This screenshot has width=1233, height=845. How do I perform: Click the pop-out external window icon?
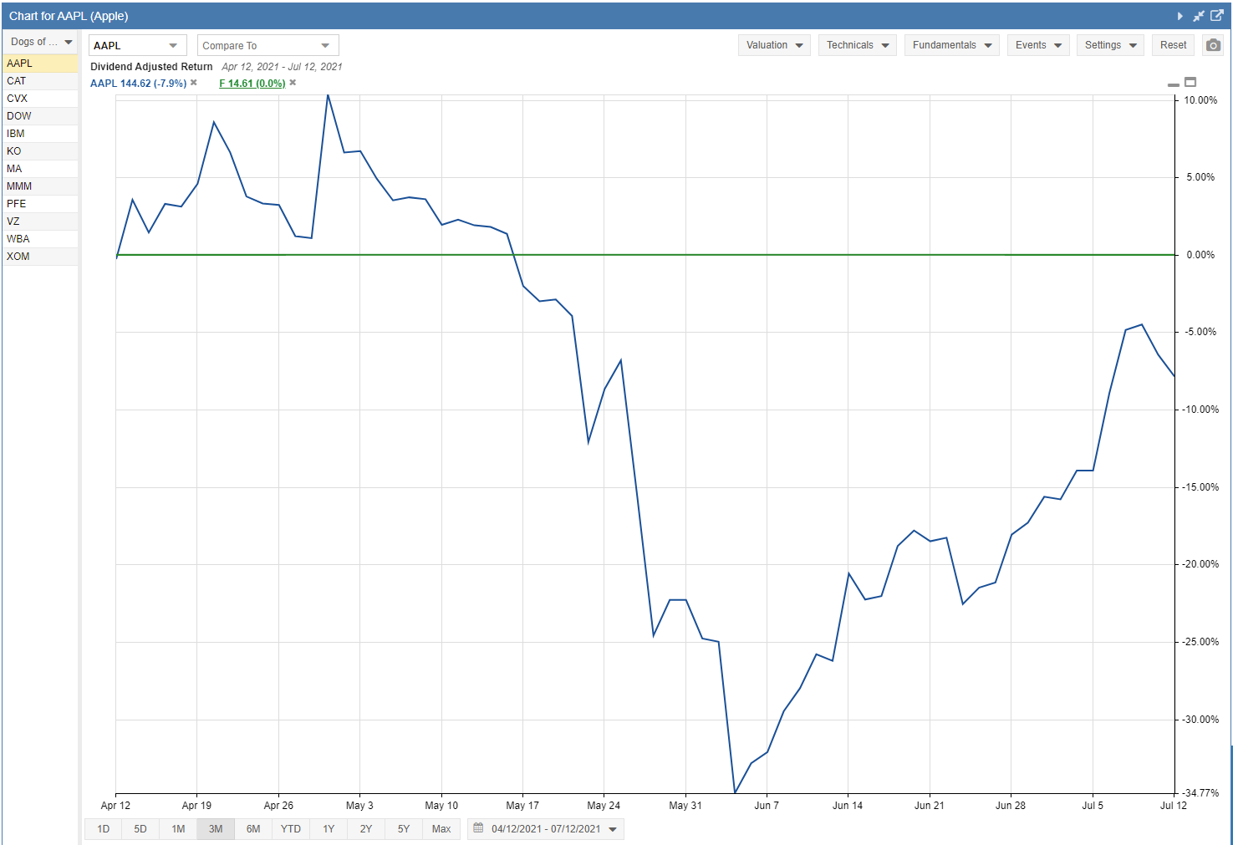[x=1217, y=16]
